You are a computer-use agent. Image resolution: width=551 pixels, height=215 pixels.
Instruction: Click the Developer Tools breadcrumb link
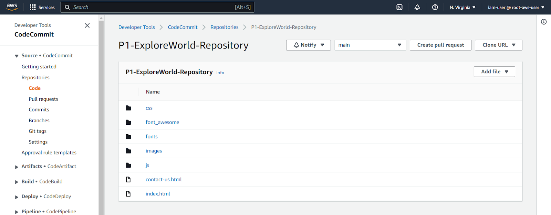[137, 27]
